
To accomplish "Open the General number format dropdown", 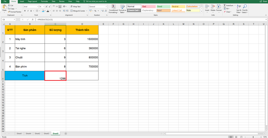I will pos(106,7).
